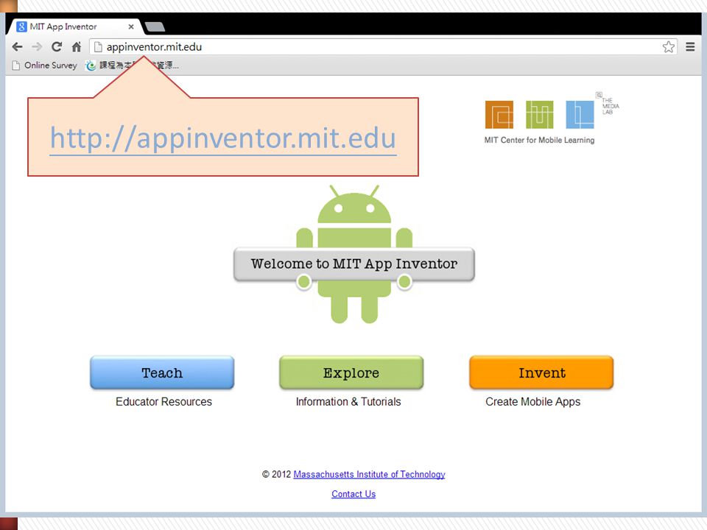Click the MIT Center for Mobile Learning caption
This screenshot has width=707, height=530.
539,140
